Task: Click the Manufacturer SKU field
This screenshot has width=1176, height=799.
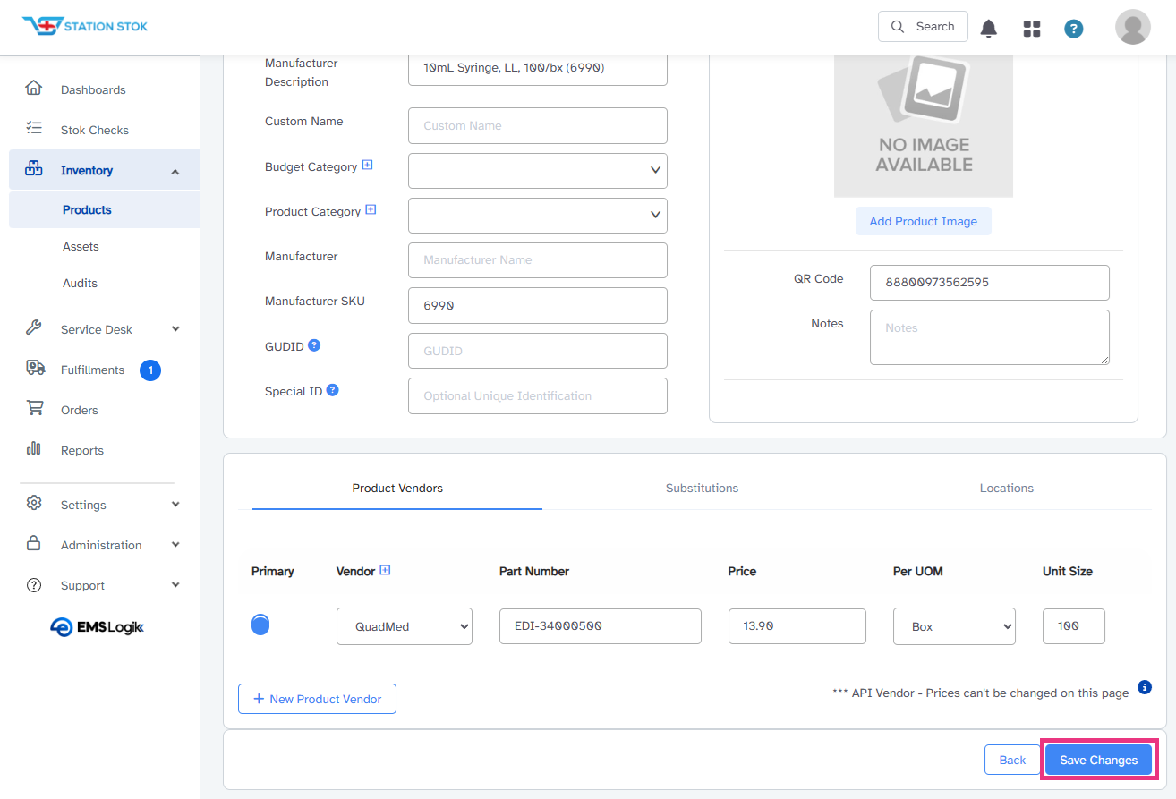Action: point(538,305)
